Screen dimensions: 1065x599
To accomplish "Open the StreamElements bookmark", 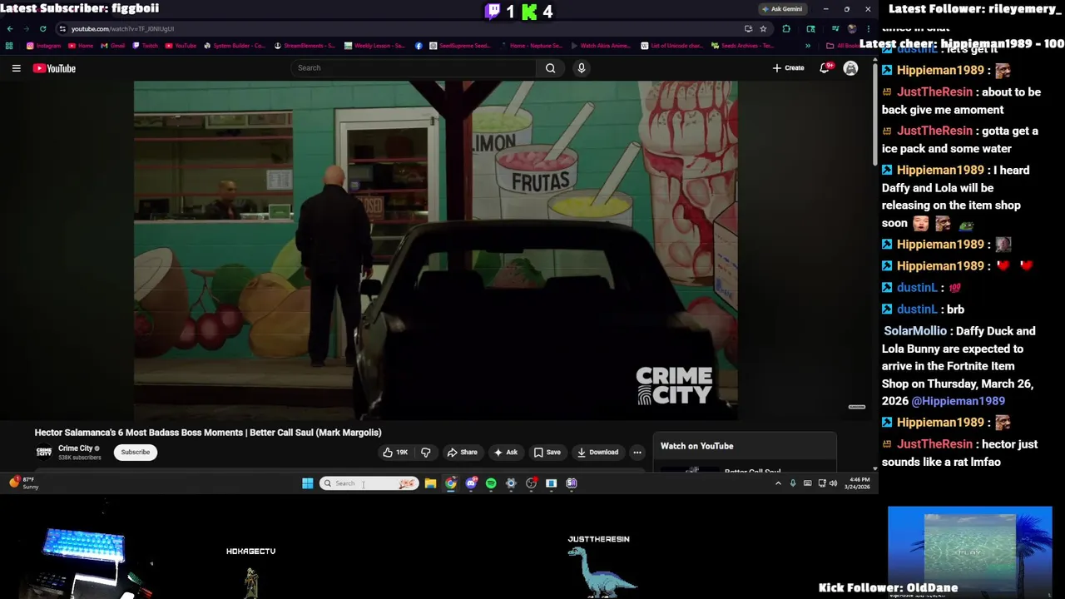I will coord(305,46).
